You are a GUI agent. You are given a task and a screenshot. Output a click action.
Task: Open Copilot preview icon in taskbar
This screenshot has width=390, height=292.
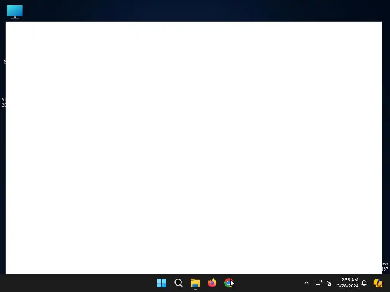378,283
